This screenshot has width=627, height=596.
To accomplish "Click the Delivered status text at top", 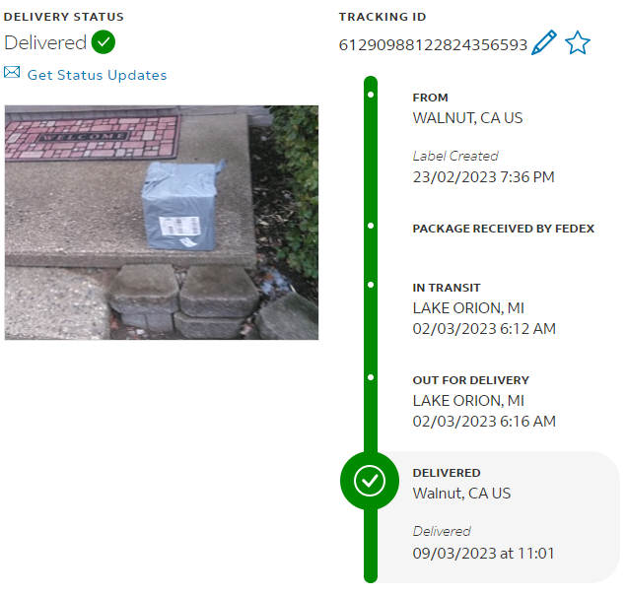I will 45,42.
